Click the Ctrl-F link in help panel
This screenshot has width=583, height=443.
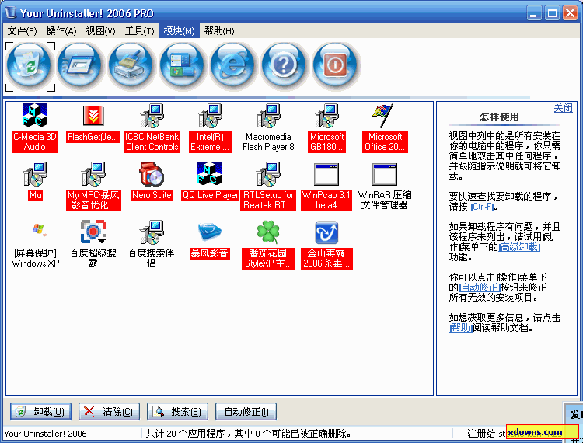tap(482, 207)
